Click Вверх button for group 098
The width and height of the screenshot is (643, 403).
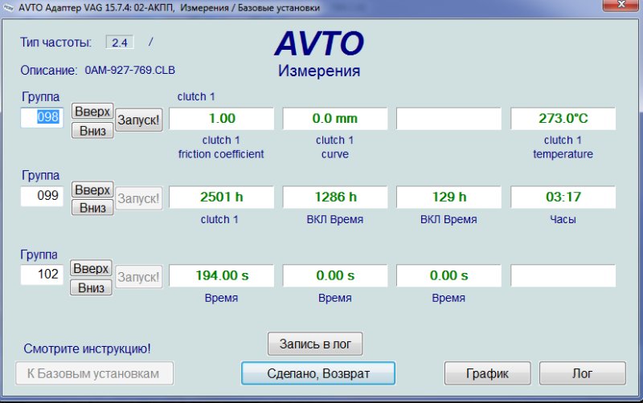coord(92,111)
